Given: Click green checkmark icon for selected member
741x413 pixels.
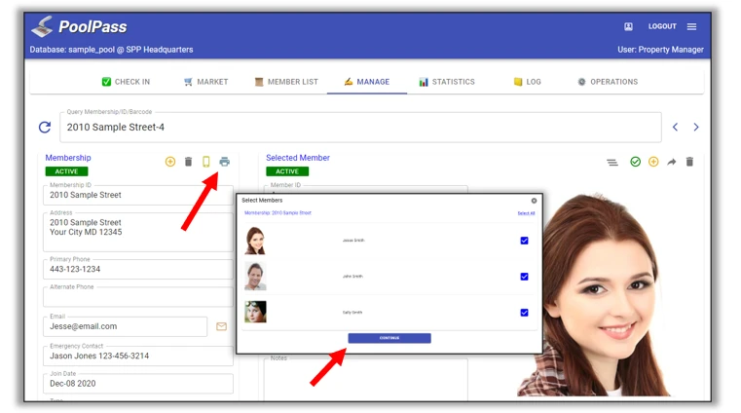Looking at the screenshot, I should tap(635, 162).
